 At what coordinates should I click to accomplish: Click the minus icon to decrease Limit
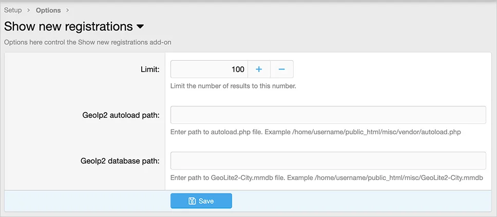tap(282, 69)
